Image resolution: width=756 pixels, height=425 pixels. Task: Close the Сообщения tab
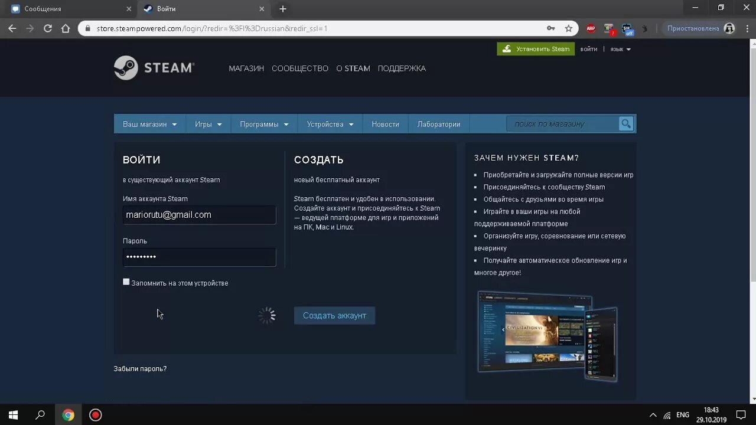click(x=129, y=9)
